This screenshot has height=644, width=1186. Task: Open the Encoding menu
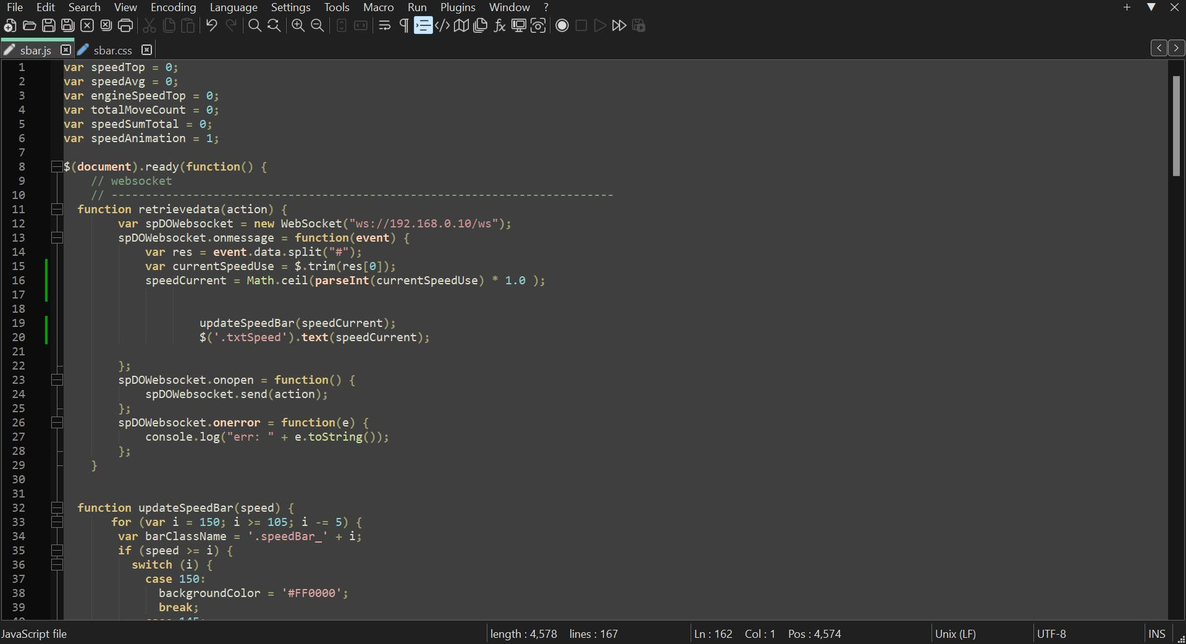pos(174,7)
